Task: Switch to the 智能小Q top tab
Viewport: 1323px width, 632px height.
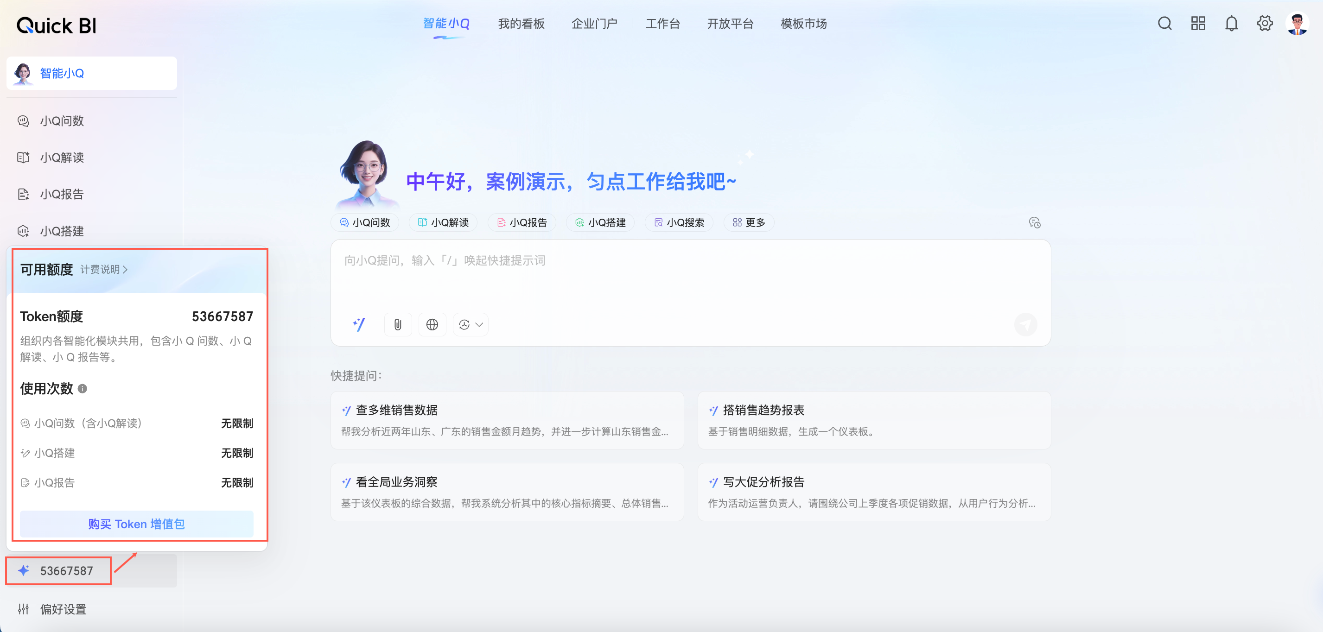Action: 446,24
